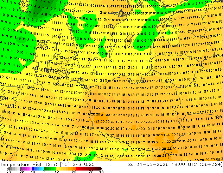Pick the dark blue segment of the color legend
This screenshot has height=173, width=223.
[33, 168]
